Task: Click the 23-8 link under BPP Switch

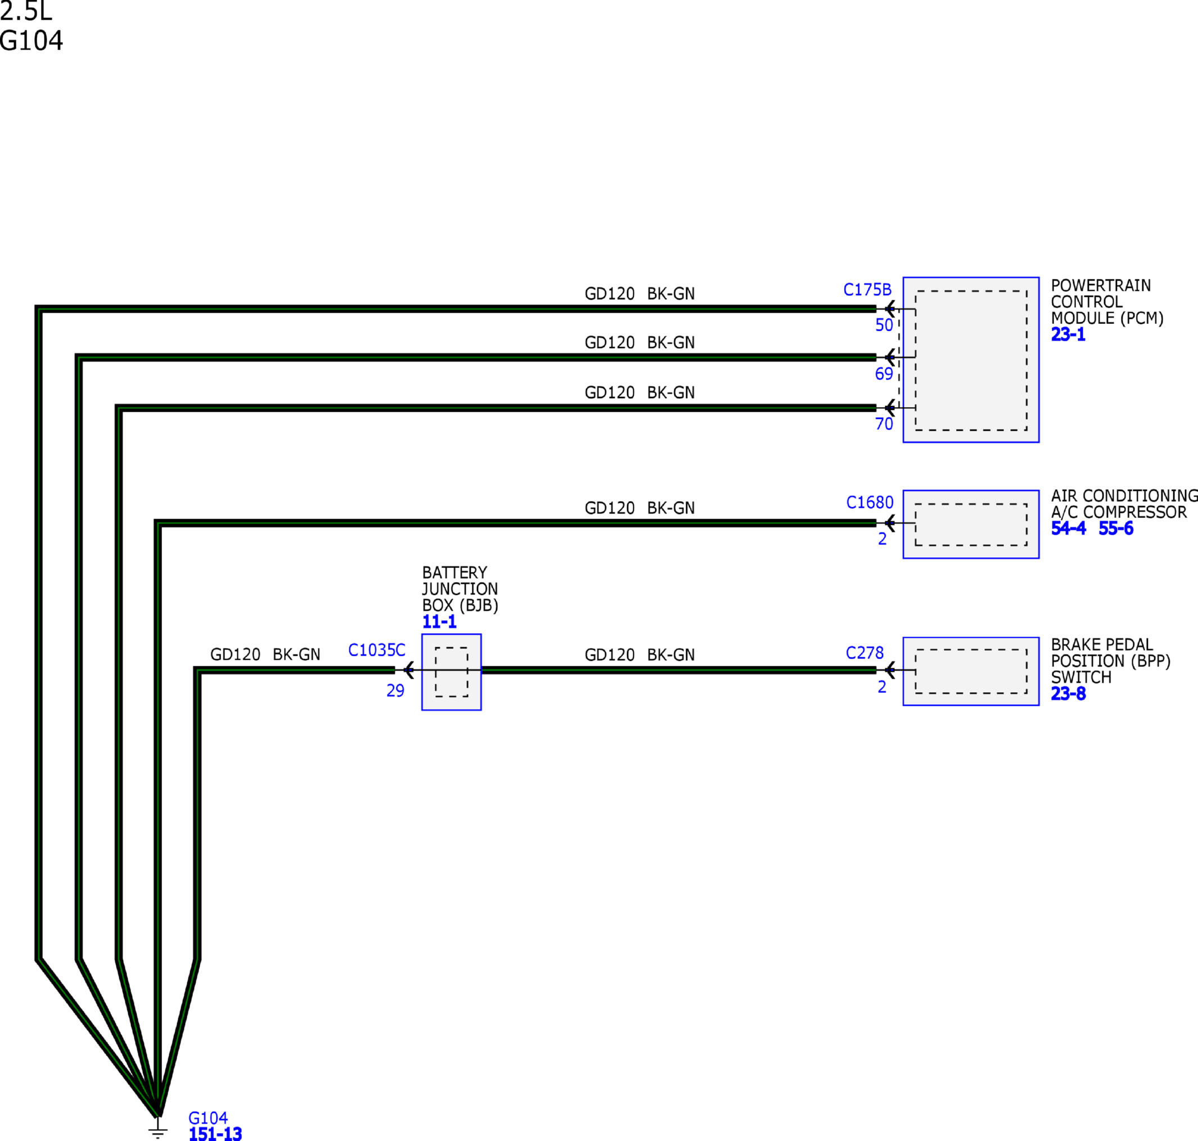Action: [1068, 693]
